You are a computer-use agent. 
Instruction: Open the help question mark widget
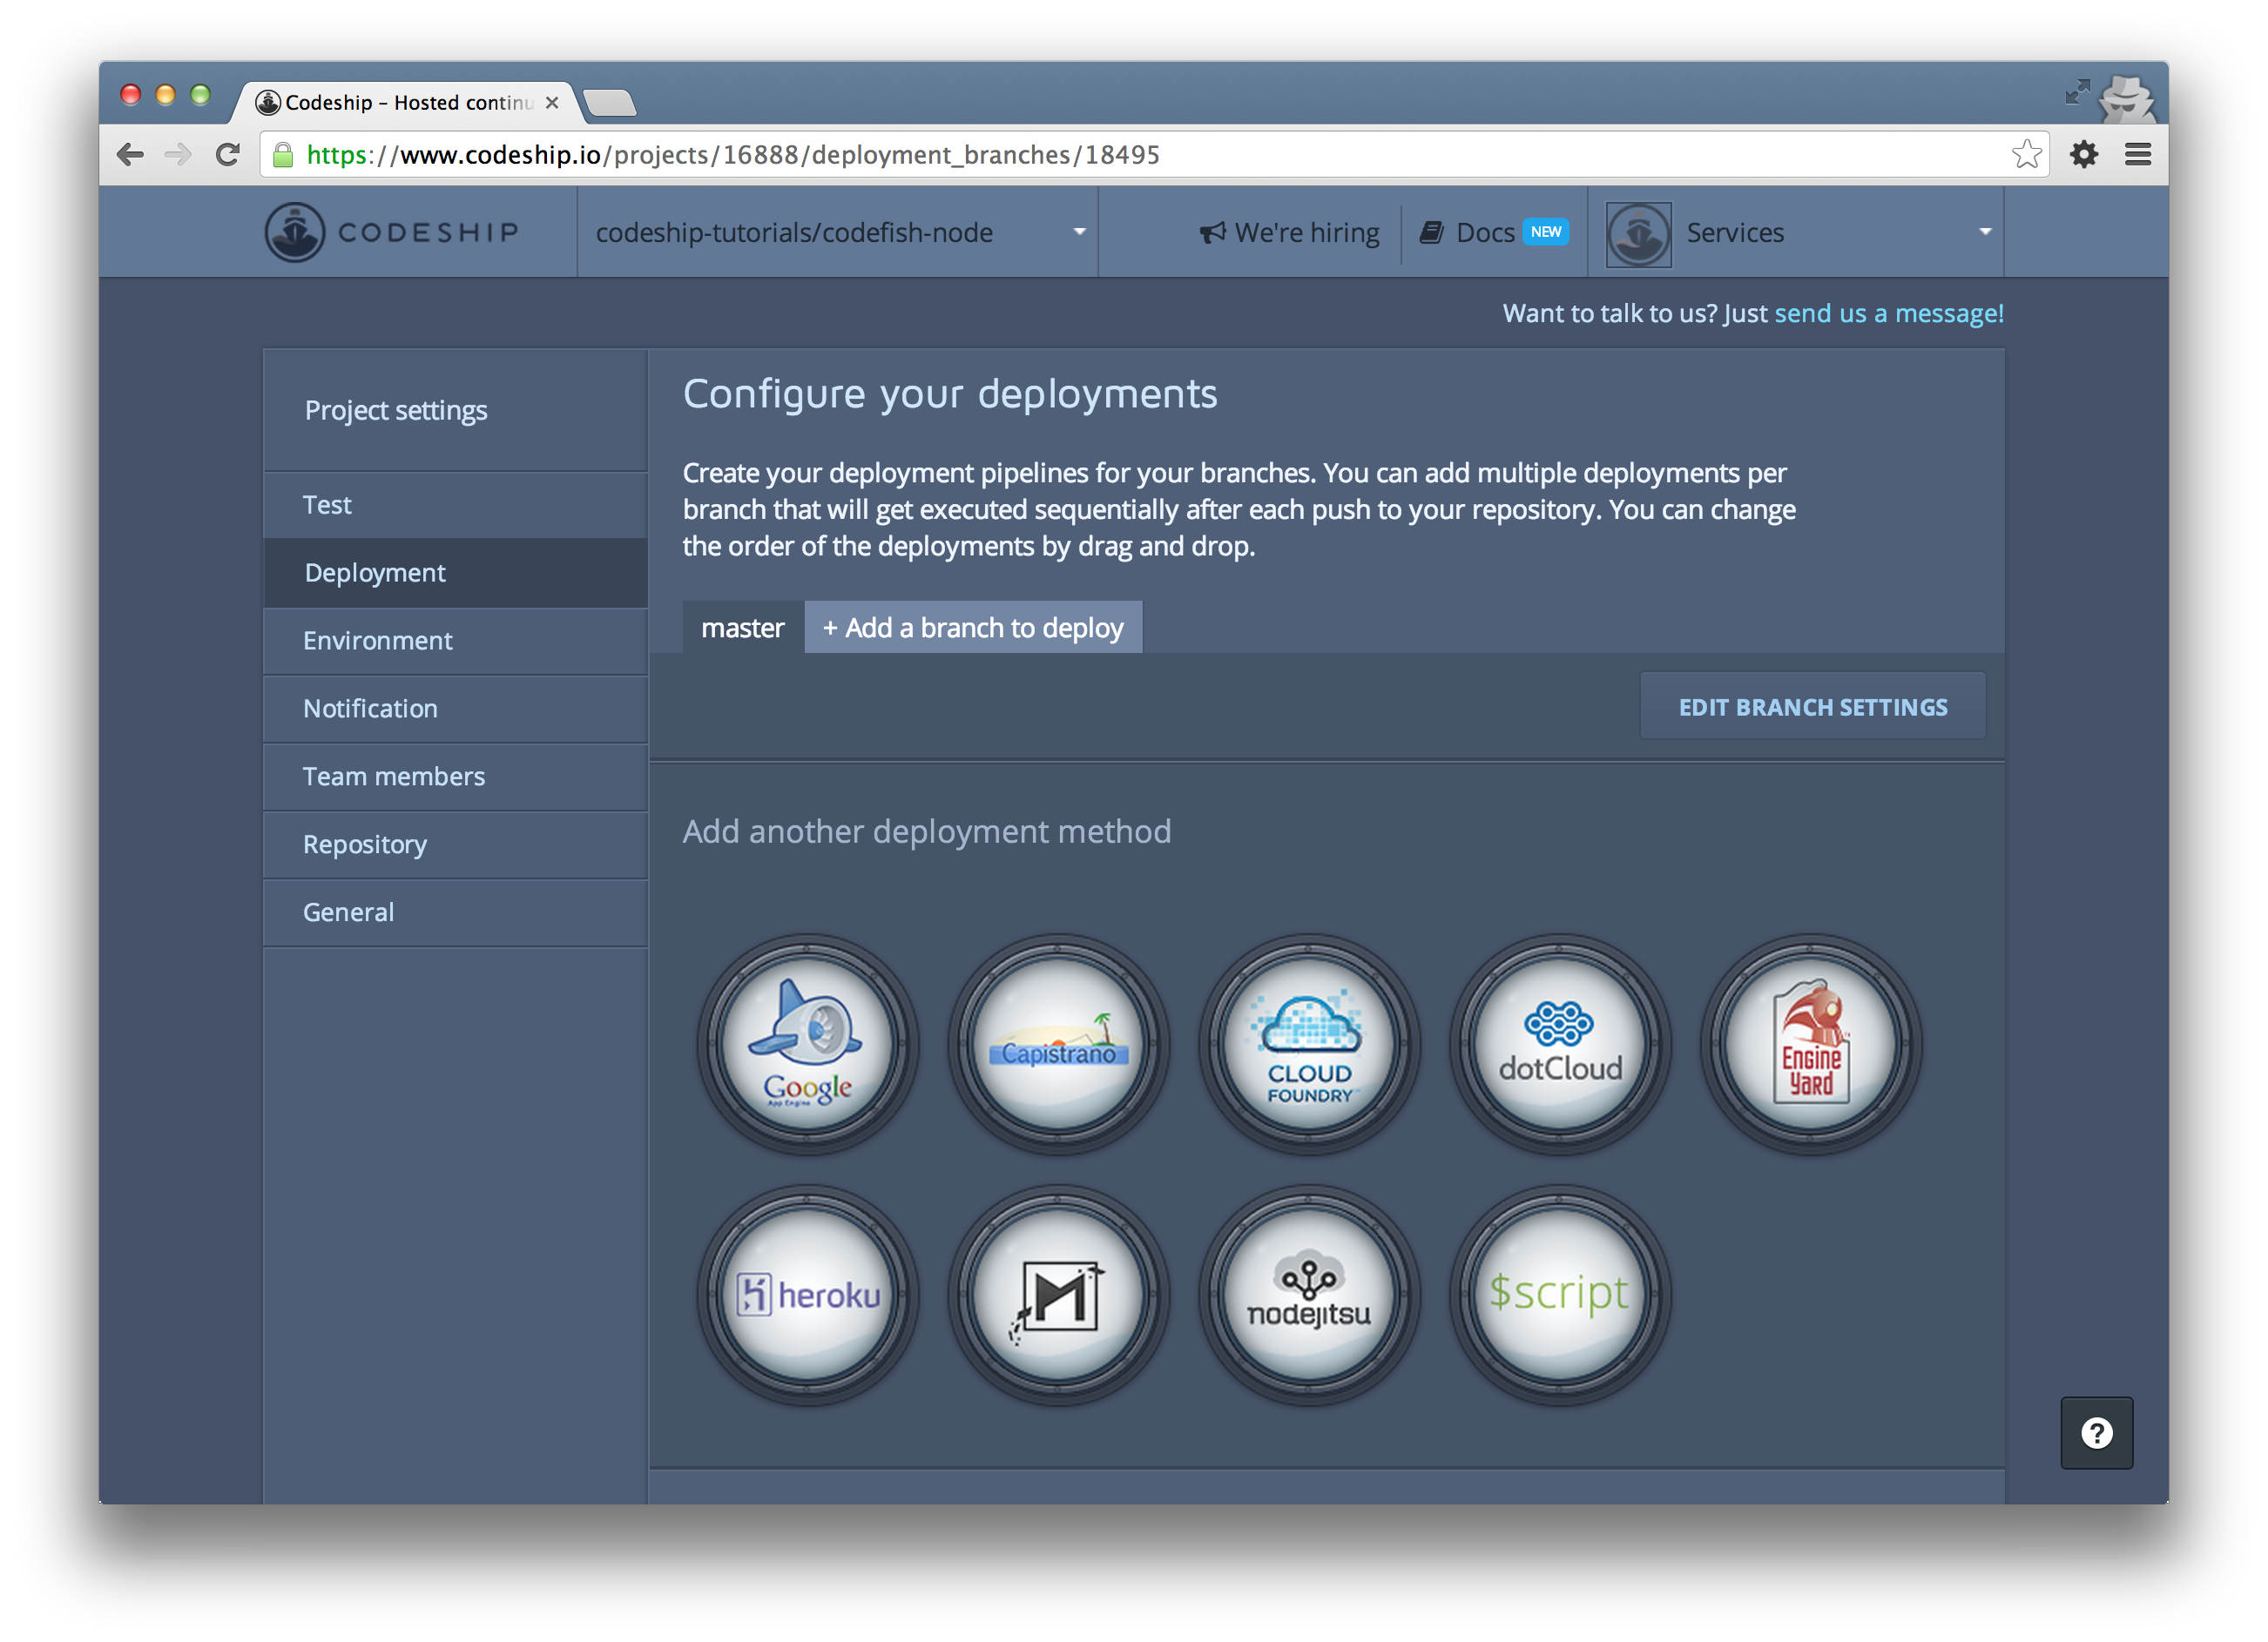2096,1432
